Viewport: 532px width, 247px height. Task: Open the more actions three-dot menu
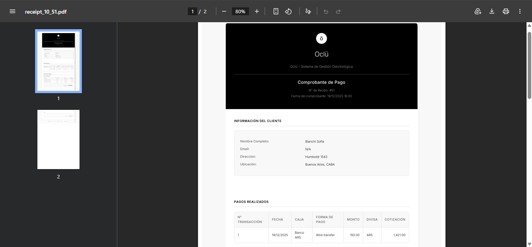520,11
